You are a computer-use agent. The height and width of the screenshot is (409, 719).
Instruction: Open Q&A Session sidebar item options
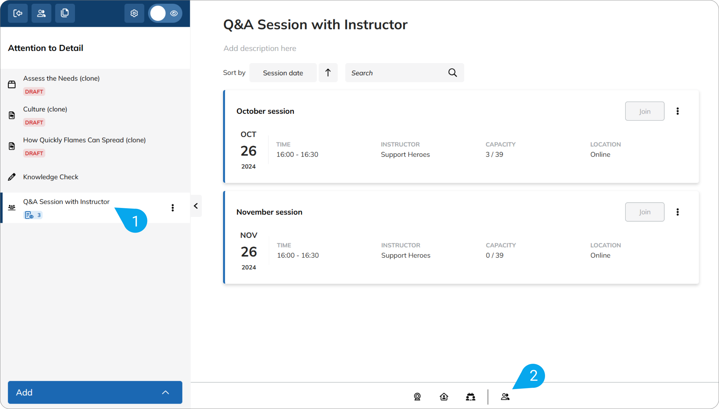tap(173, 208)
